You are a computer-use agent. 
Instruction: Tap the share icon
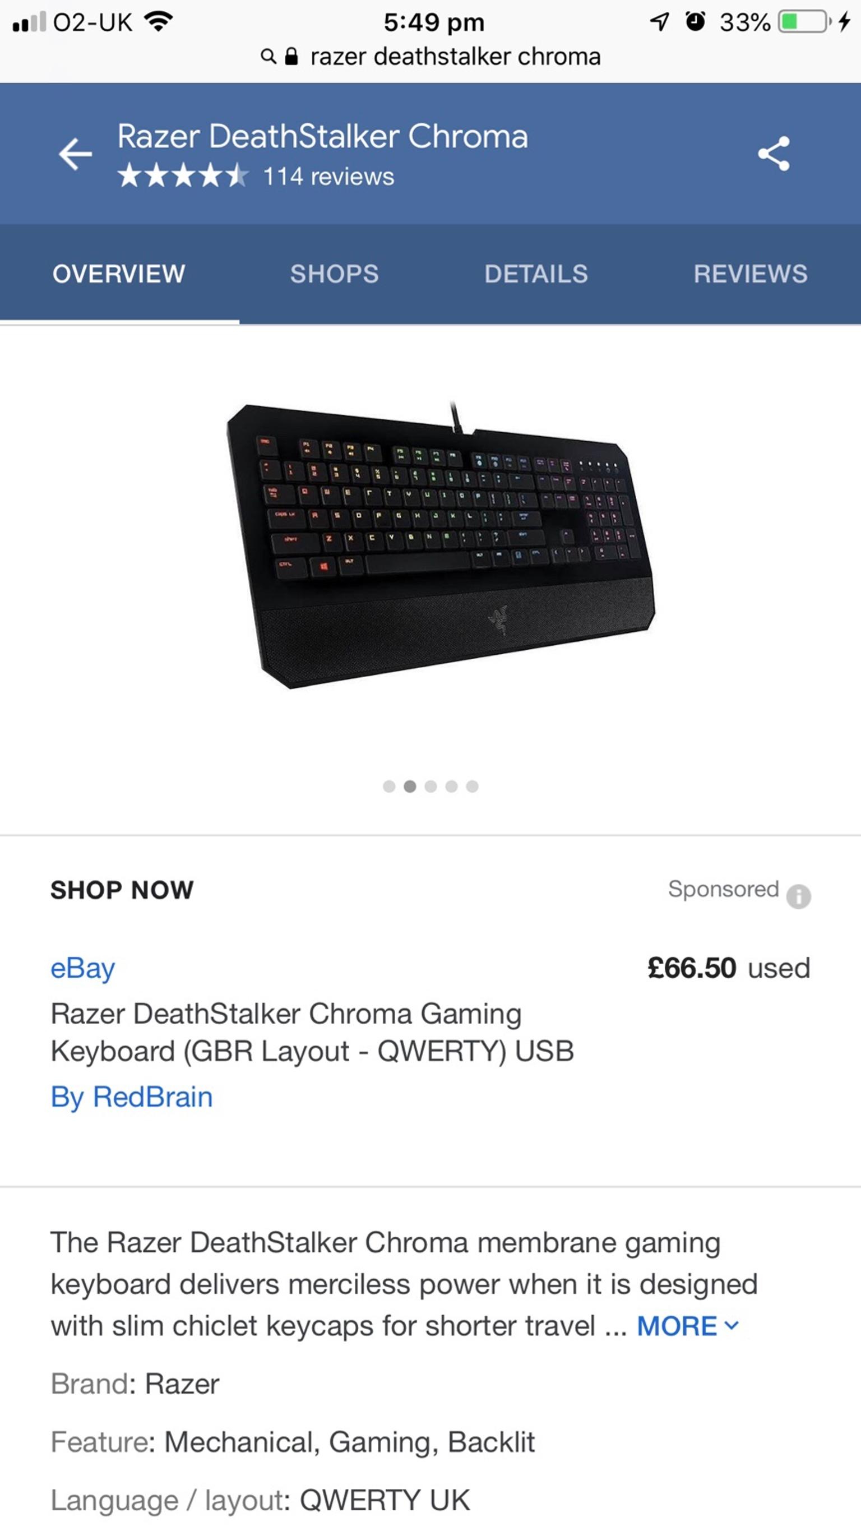(x=774, y=154)
